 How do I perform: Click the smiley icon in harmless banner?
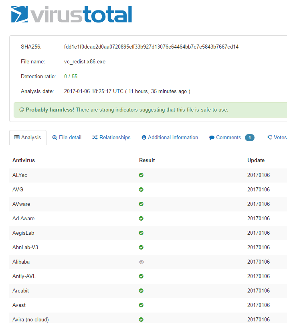click(22, 110)
